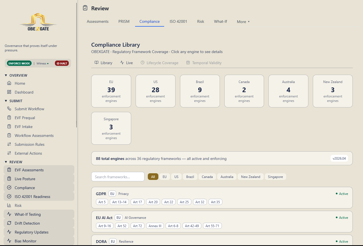Click the Home house icon in sidebar
This screenshot has height=246, width=363.
coord(9,83)
